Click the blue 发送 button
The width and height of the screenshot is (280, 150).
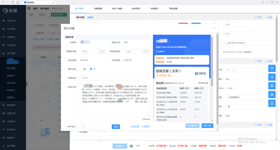116,127
